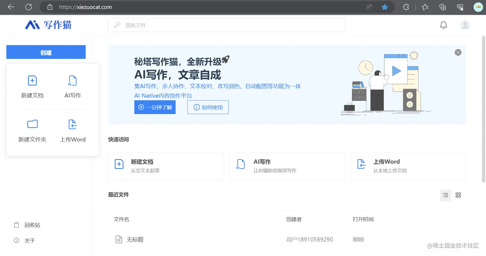Open the notification bell
The width and height of the screenshot is (486, 256).
tap(444, 25)
